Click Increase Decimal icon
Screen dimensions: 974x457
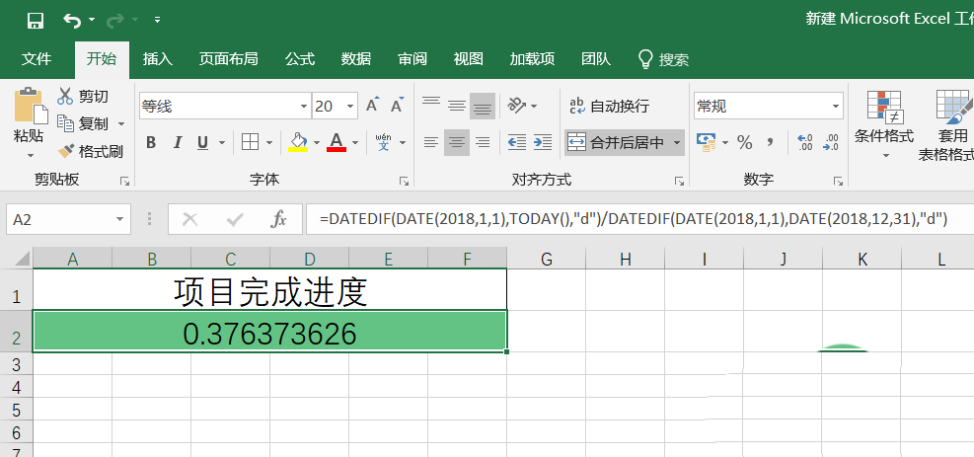point(805,143)
